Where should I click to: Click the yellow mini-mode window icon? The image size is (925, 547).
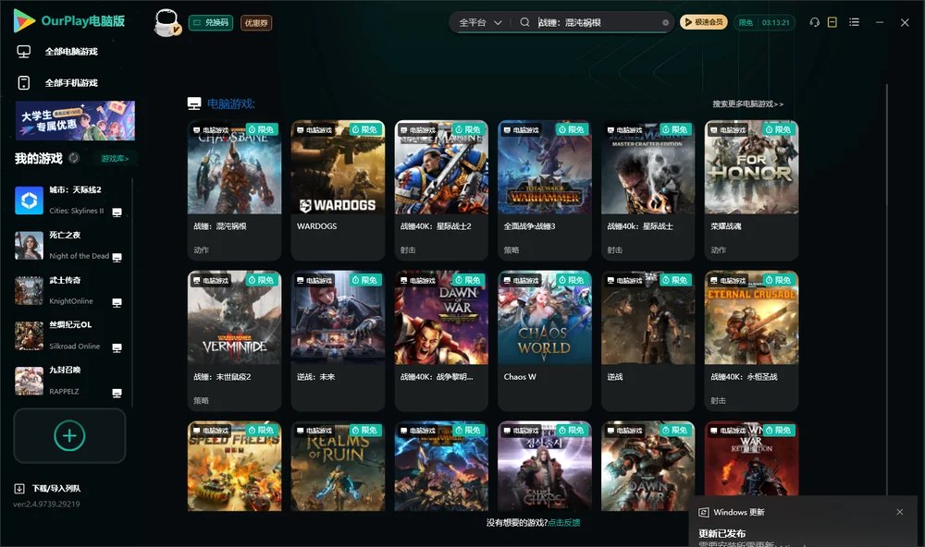[x=832, y=22]
